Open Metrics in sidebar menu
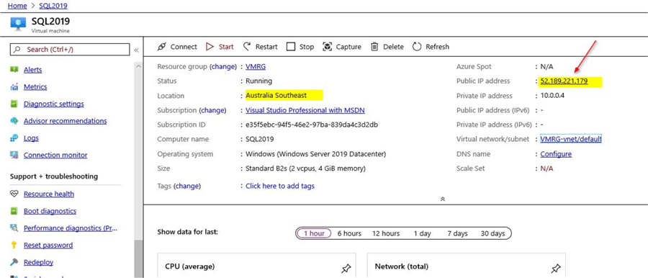This screenshot has height=278, width=648. click(35, 87)
